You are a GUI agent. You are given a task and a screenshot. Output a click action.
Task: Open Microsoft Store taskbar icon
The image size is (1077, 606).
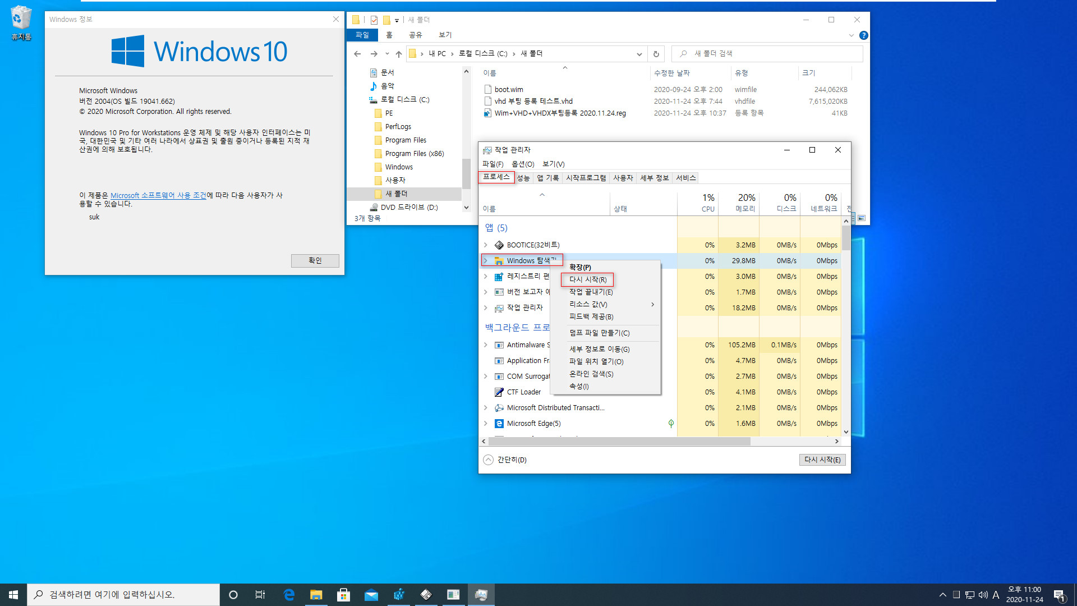[343, 595]
